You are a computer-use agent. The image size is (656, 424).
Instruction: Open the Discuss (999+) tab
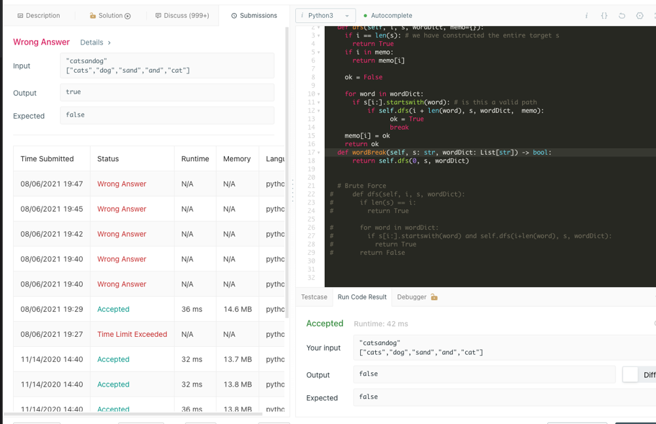click(182, 16)
